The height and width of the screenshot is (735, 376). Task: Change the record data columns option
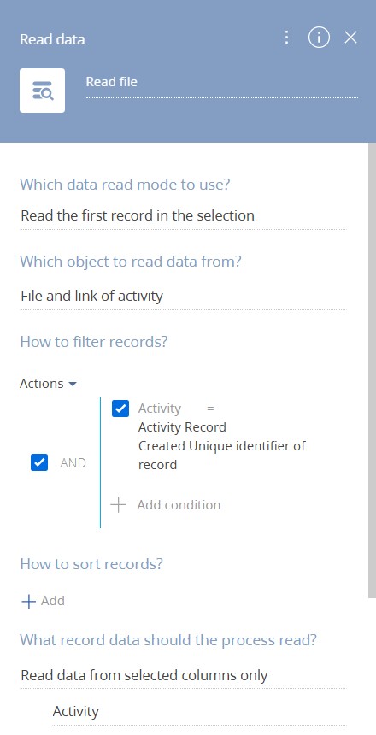click(x=184, y=675)
